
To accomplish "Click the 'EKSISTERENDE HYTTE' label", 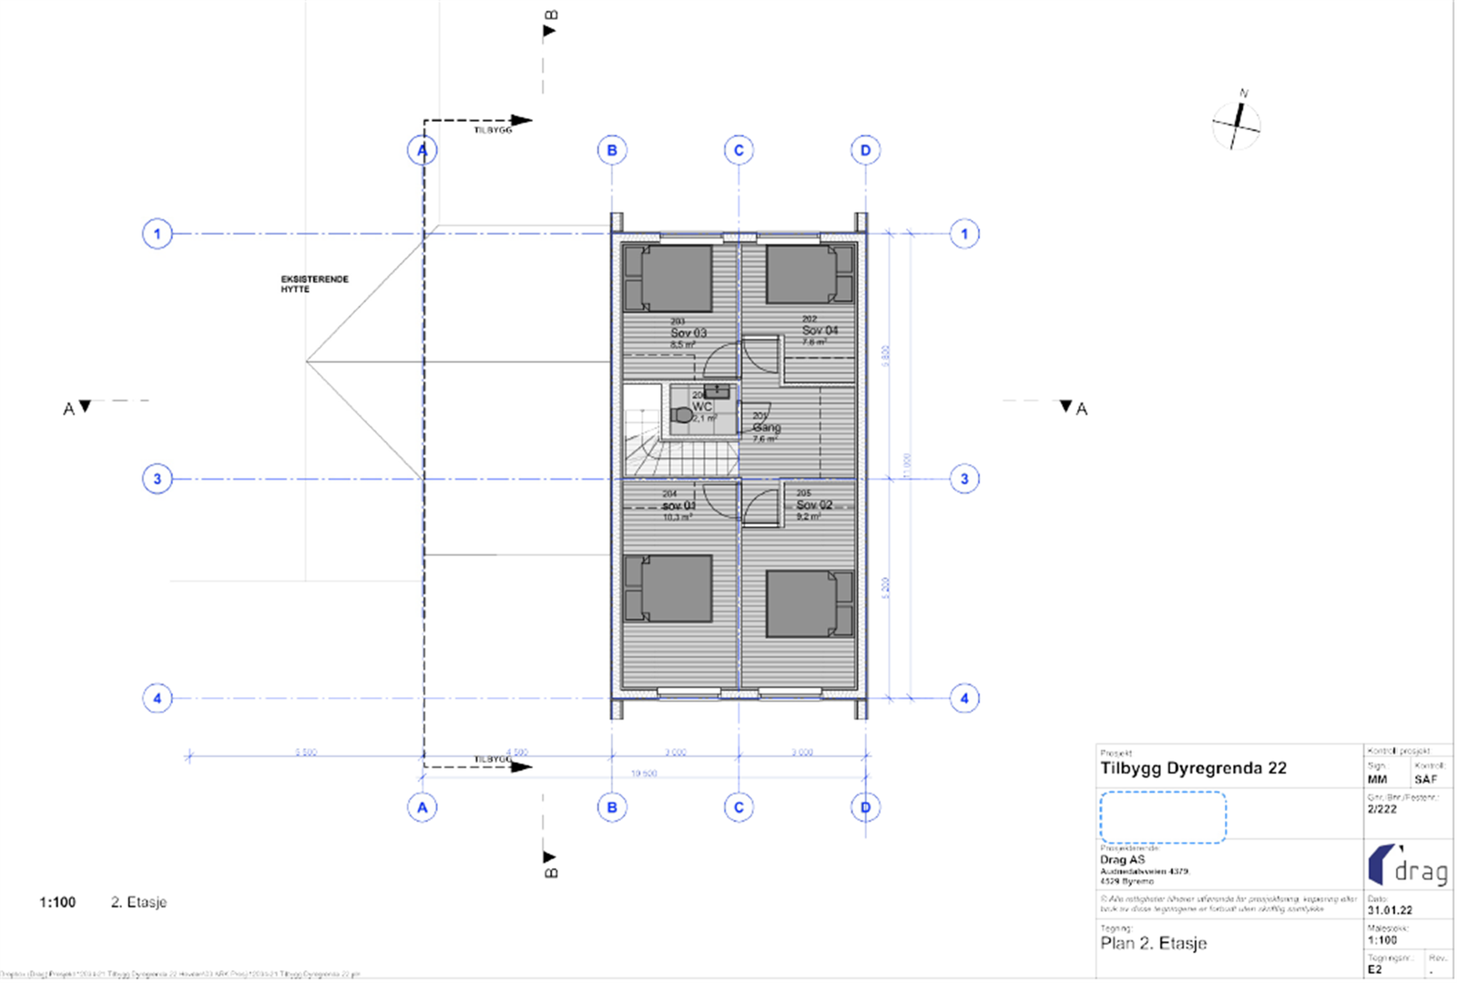I will 314,284.
